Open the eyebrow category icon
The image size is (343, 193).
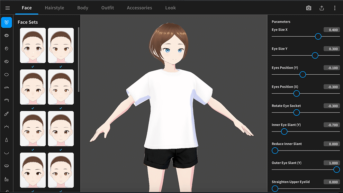click(6, 87)
